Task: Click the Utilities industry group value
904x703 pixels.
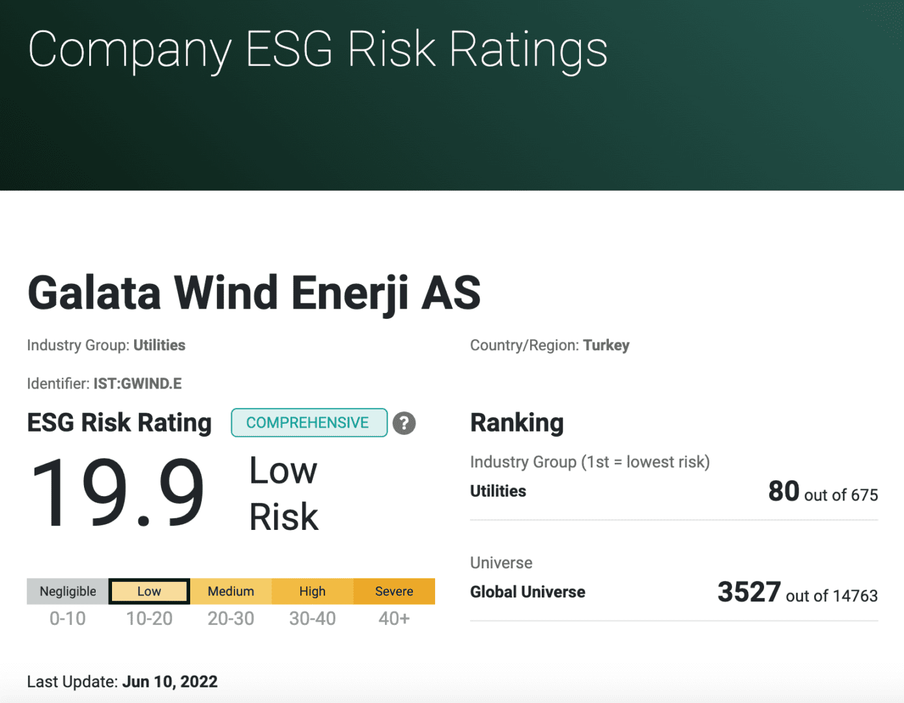Action: click(x=160, y=345)
